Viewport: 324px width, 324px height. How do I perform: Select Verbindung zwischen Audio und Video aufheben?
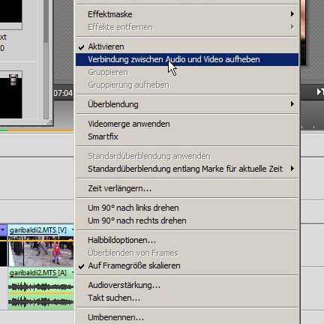[x=187, y=59]
